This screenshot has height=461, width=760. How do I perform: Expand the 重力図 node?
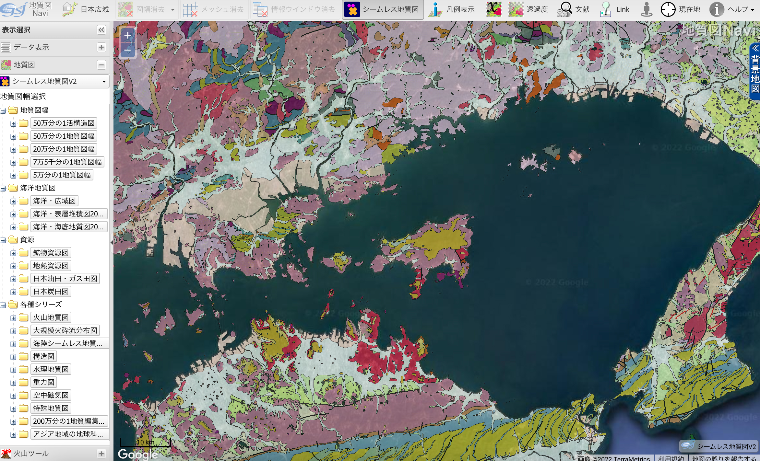[x=13, y=383]
